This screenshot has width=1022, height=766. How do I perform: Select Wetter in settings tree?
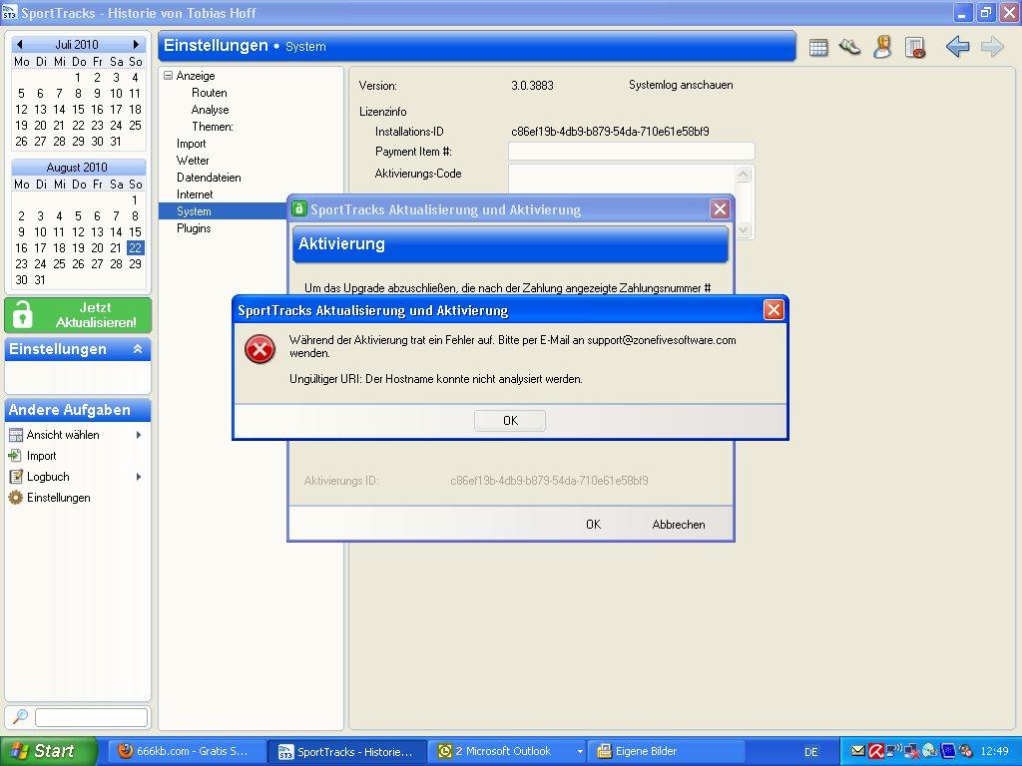coord(193,161)
